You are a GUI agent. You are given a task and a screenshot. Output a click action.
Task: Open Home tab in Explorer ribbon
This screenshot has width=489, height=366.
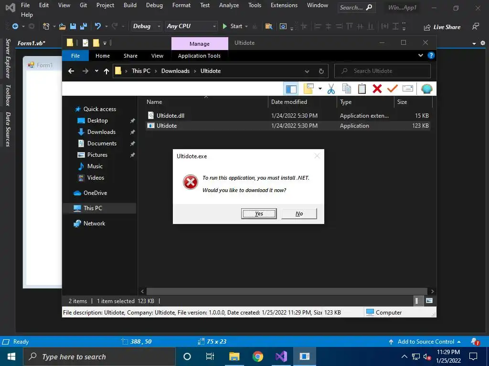[x=103, y=56]
